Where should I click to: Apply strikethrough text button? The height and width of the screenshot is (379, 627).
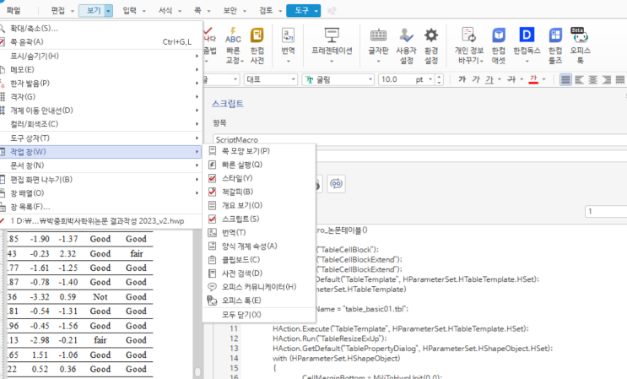click(511, 79)
